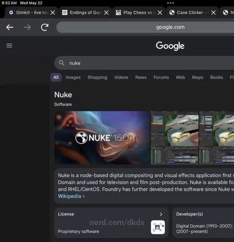The height and width of the screenshot is (242, 234).
Task: Click the Nuke description paragraph
Action: tap(146, 182)
